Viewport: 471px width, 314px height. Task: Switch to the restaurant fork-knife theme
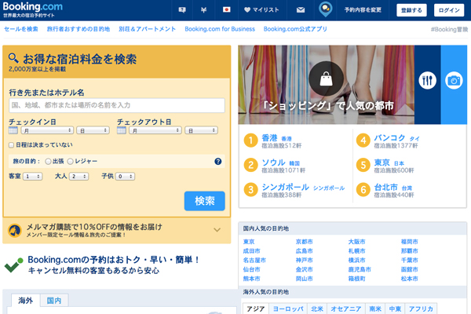point(428,80)
